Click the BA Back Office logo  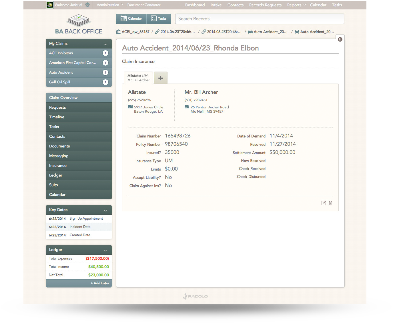click(79, 25)
